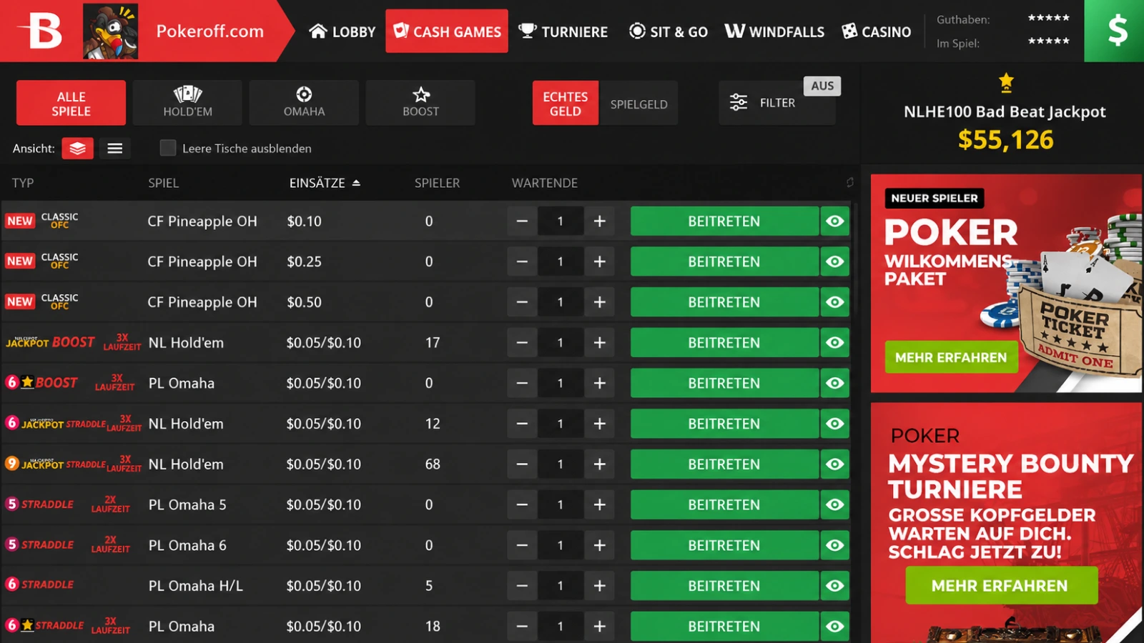The image size is (1144, 643).
Task: Open the Casino tab
Action: tap(876, 31)
